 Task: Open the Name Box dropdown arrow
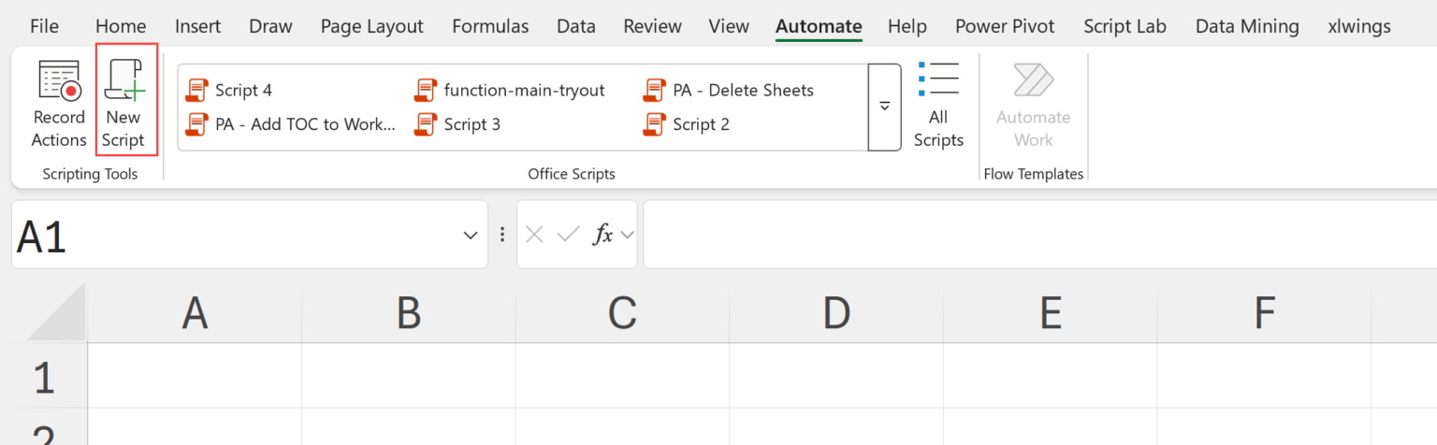tap(471, 235)
